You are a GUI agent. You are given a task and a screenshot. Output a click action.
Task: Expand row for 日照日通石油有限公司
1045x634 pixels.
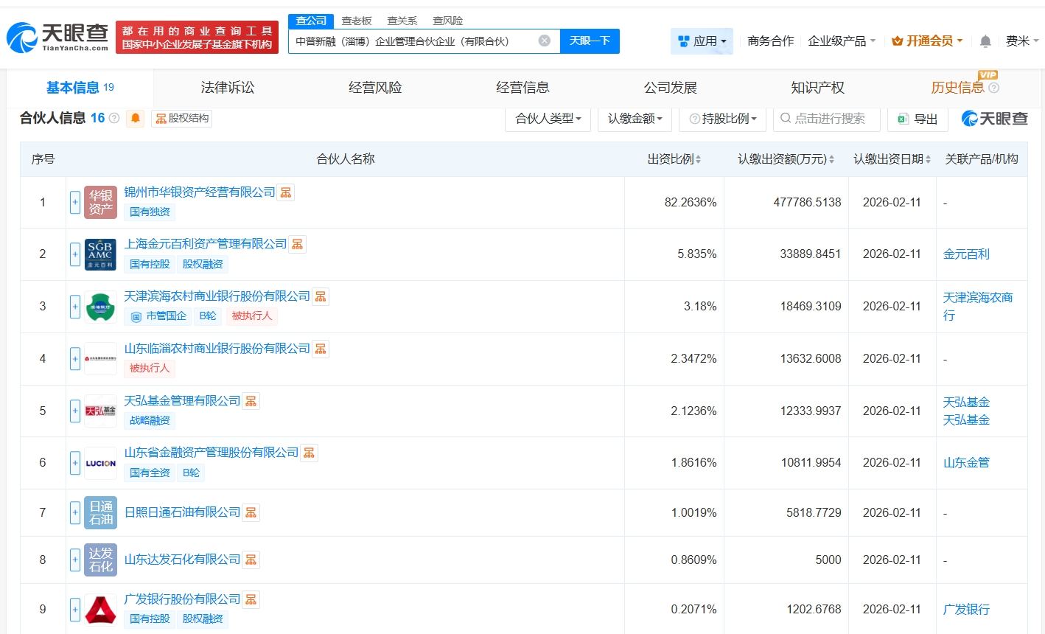tap(75, 512)
